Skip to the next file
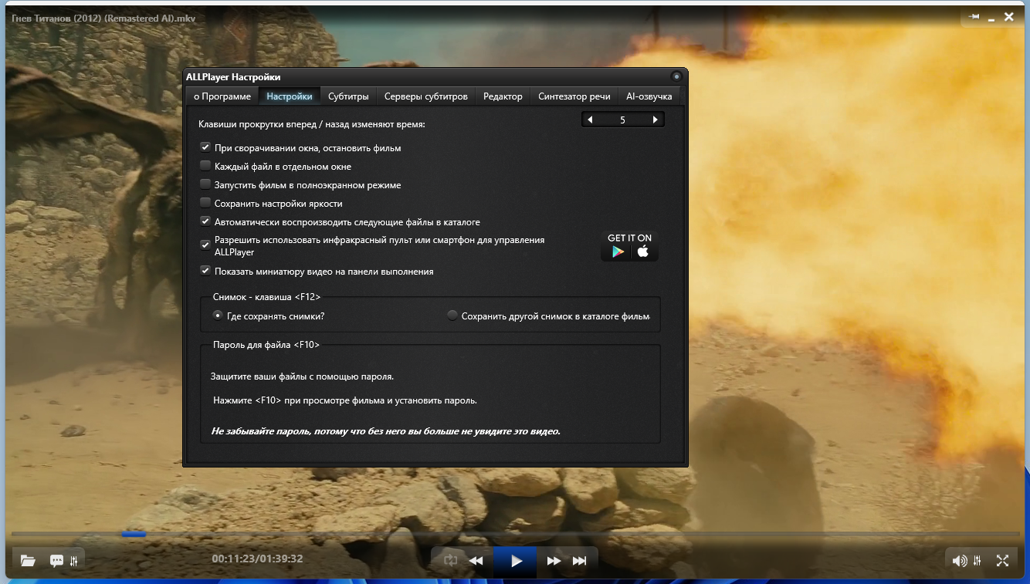1030x584 pixels. 579,561
